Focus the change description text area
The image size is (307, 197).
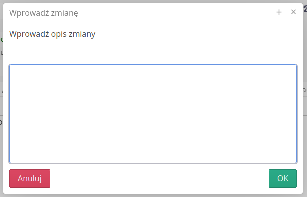153,114
